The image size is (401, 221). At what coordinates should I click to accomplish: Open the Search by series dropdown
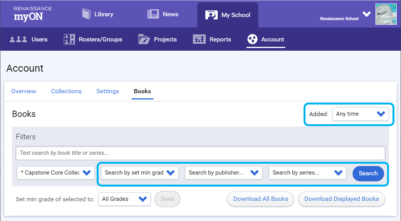click(307, 173)
